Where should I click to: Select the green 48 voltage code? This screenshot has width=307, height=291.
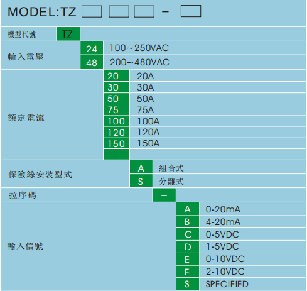(x=92, y=62)
